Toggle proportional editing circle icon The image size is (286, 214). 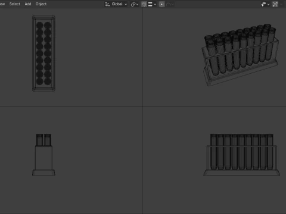(x=161, y=4)
